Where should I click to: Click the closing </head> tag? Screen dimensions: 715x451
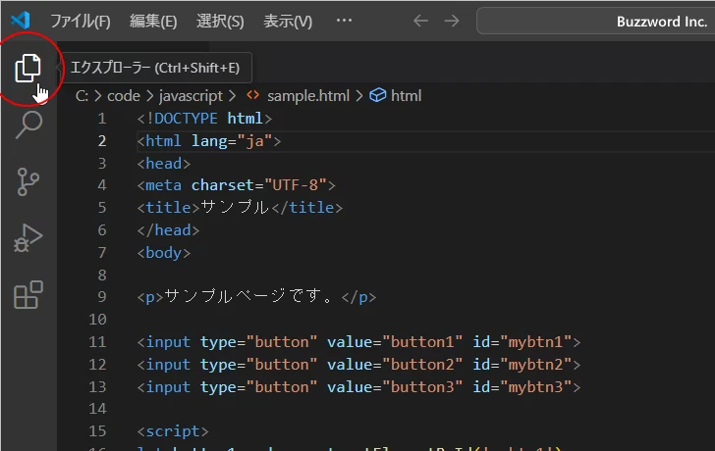tap(168, 229)
